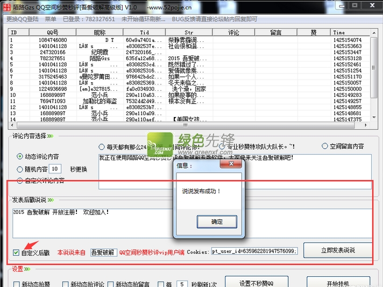Screen dimensions: 383x287
Task: Click 确定 in message dialog
Action: pos(217,221)
